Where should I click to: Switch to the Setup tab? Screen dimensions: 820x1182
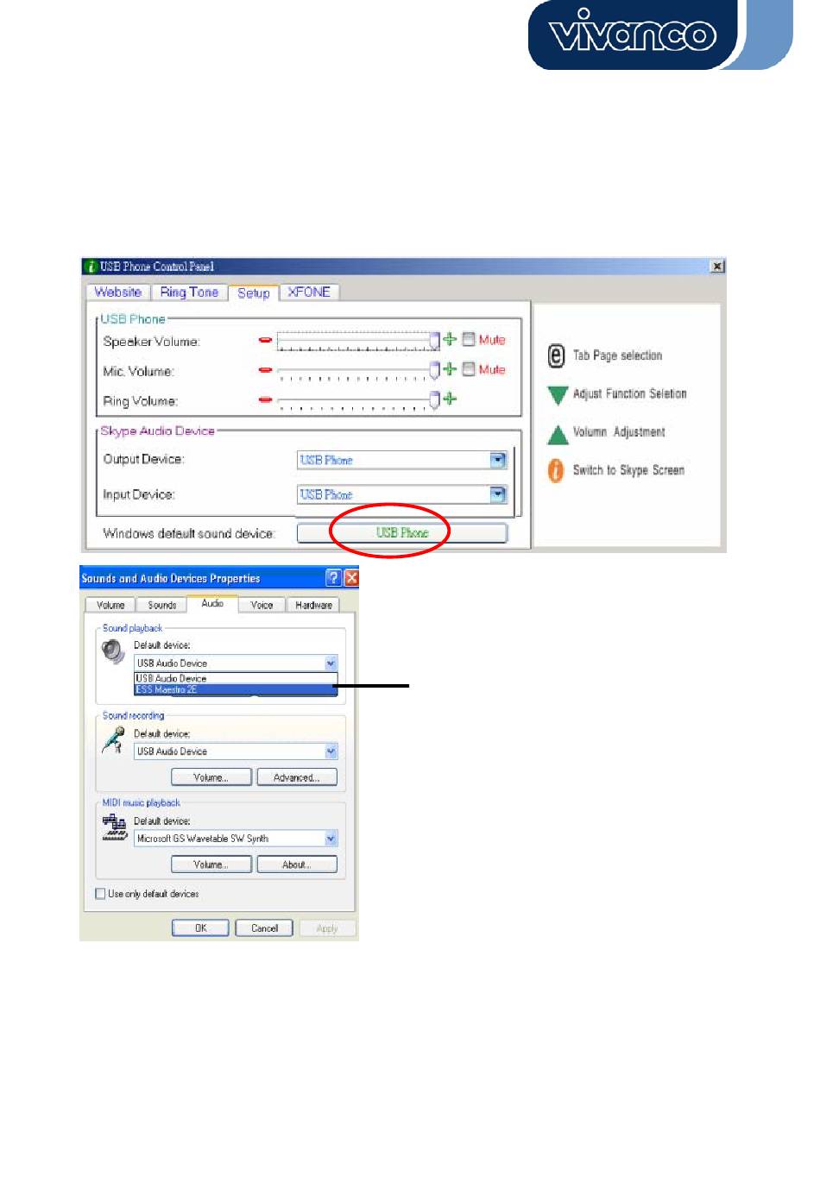pos(254,293)
